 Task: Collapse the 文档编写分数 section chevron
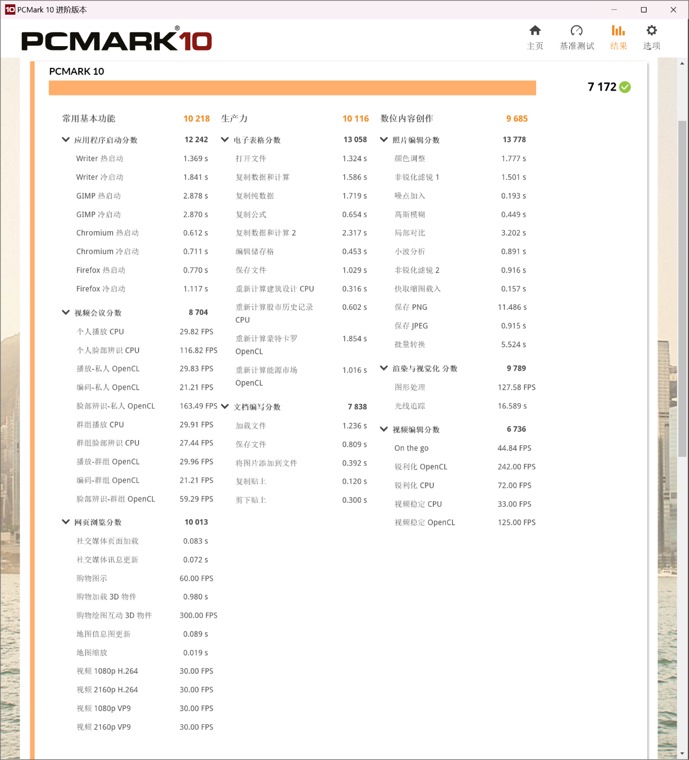(225, 407)
